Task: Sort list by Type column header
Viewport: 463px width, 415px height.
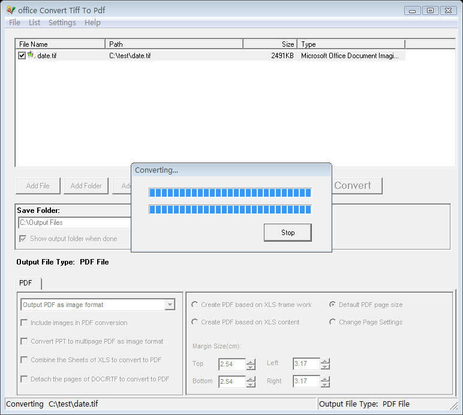Action: coord(351,44)
